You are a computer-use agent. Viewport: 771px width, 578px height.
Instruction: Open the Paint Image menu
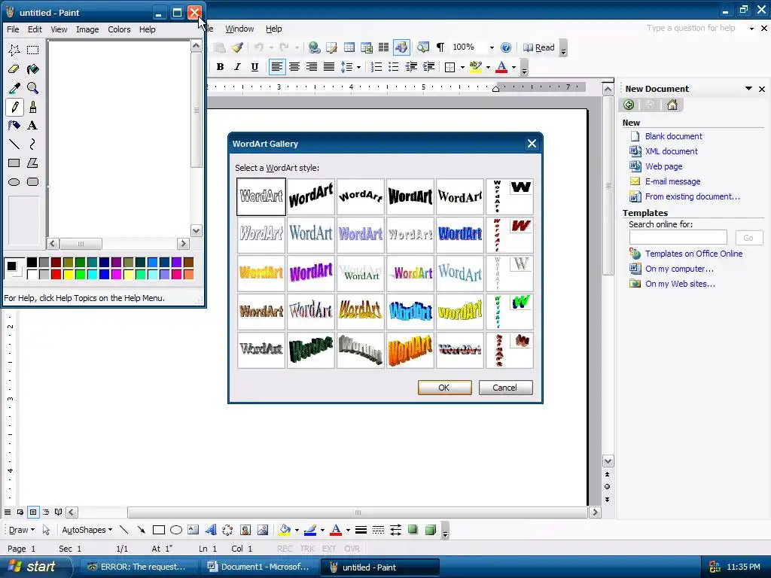[x=87, y=29]
